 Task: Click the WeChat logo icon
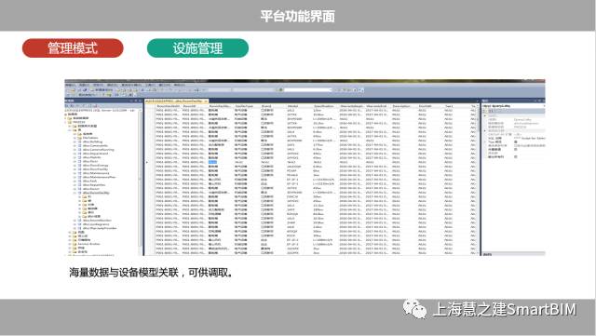click(x=414, y=309)
